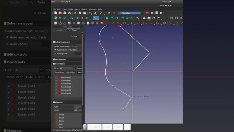234x132 pixels.
Task: Uncheck Constraint3 in the magnified left panel
Action: (9, 98)
